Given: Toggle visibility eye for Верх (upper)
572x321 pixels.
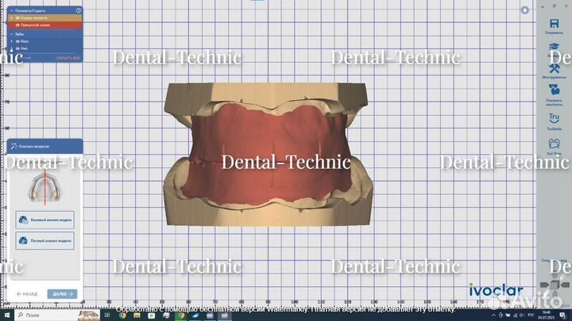Looking at the screenshot, I should tap(17, 41).
